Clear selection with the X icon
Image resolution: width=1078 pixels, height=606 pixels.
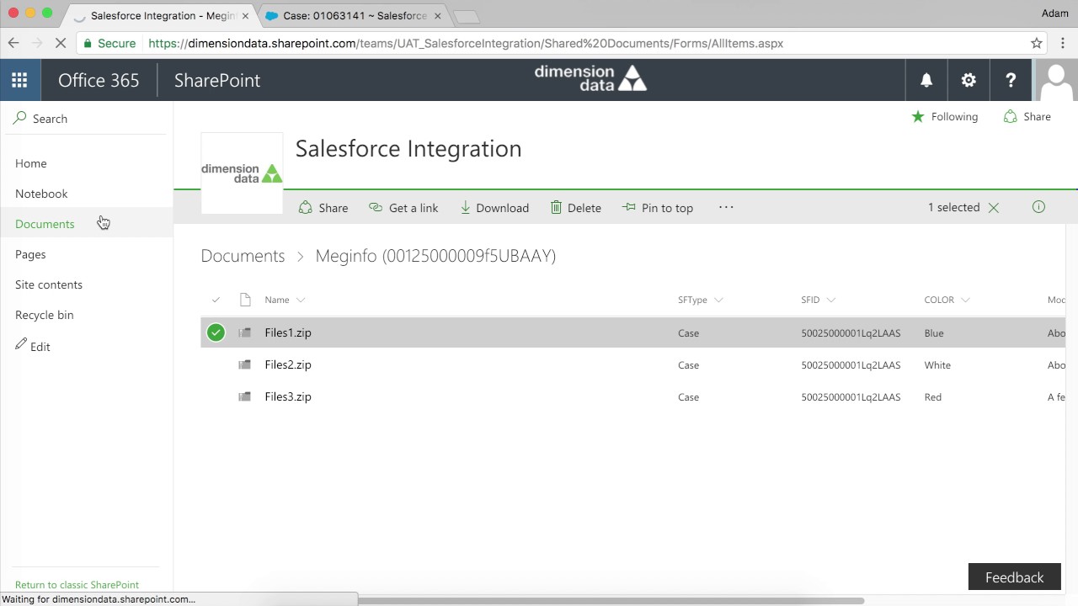pos(994,208)
